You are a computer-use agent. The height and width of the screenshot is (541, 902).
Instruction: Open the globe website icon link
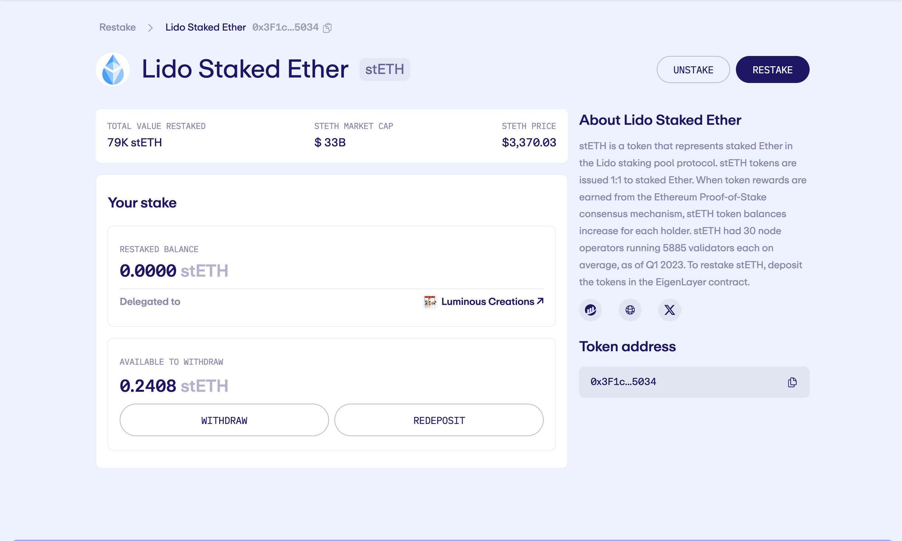(630, 310)
